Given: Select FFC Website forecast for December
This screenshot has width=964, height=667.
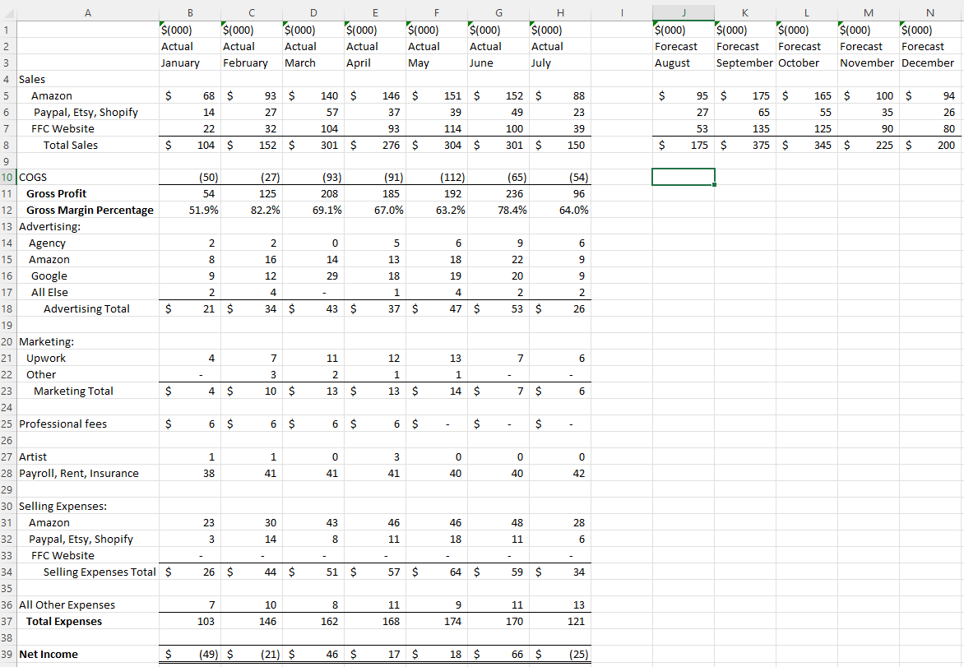Looking at the screenshot, I should pos(929,128).
